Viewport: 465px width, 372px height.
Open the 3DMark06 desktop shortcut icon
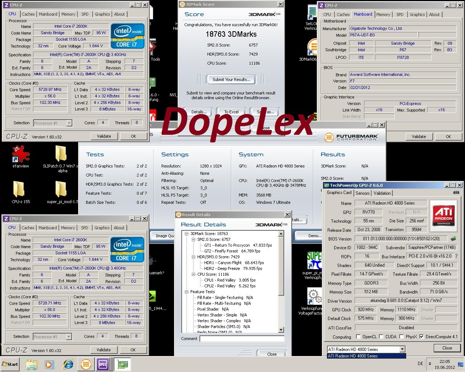[312, 48]
